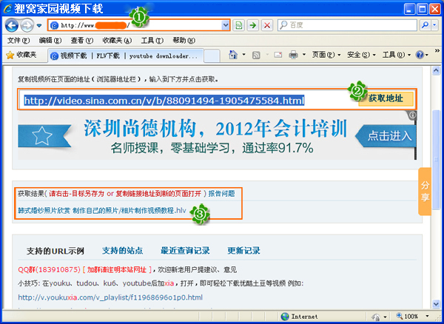The width and height of the screenshot is (444, 324).
Task: Click the green Go arrow button
Action: coord(253,25)
